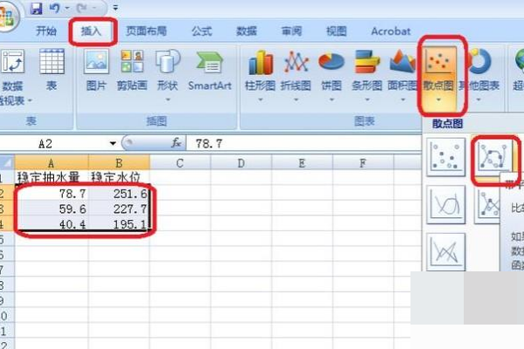
Task: Select column A header
Action: [x=52, y=163]
